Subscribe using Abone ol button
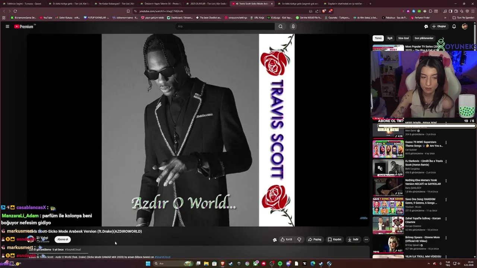The width and height of the screenshot is (477, 268). click(63, 239)
